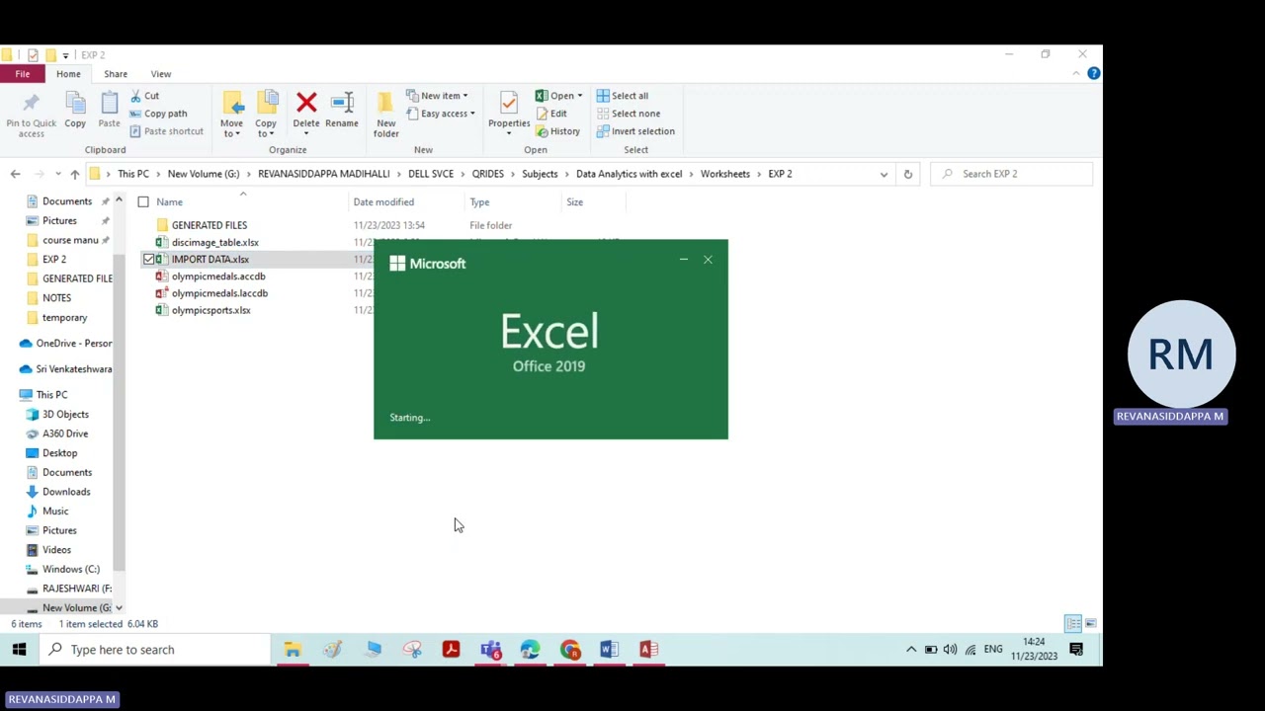This screenshot has width=1265, height=711.
Task: Create a New folder
Action: [x=385, y=116]
